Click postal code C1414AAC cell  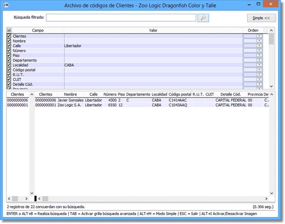[x=180, y=100]
